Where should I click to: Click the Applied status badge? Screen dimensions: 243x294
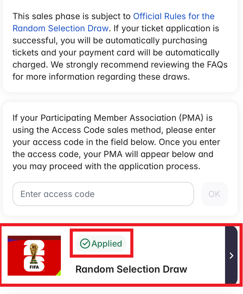click(x=101, y=243)
